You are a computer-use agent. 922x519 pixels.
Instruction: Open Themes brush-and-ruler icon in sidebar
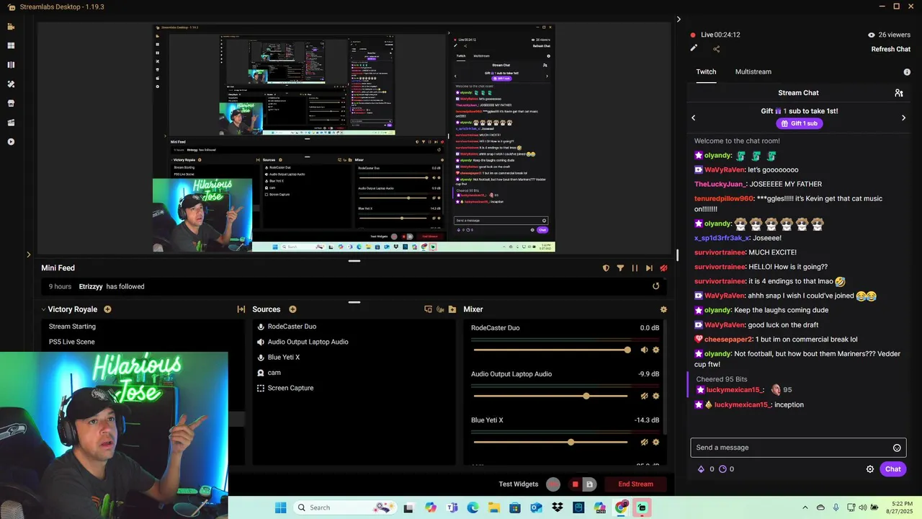[x=11, y=84]
